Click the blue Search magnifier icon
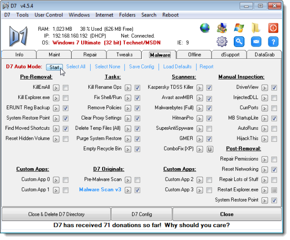 pyautogui.click(x=239, y=41)
